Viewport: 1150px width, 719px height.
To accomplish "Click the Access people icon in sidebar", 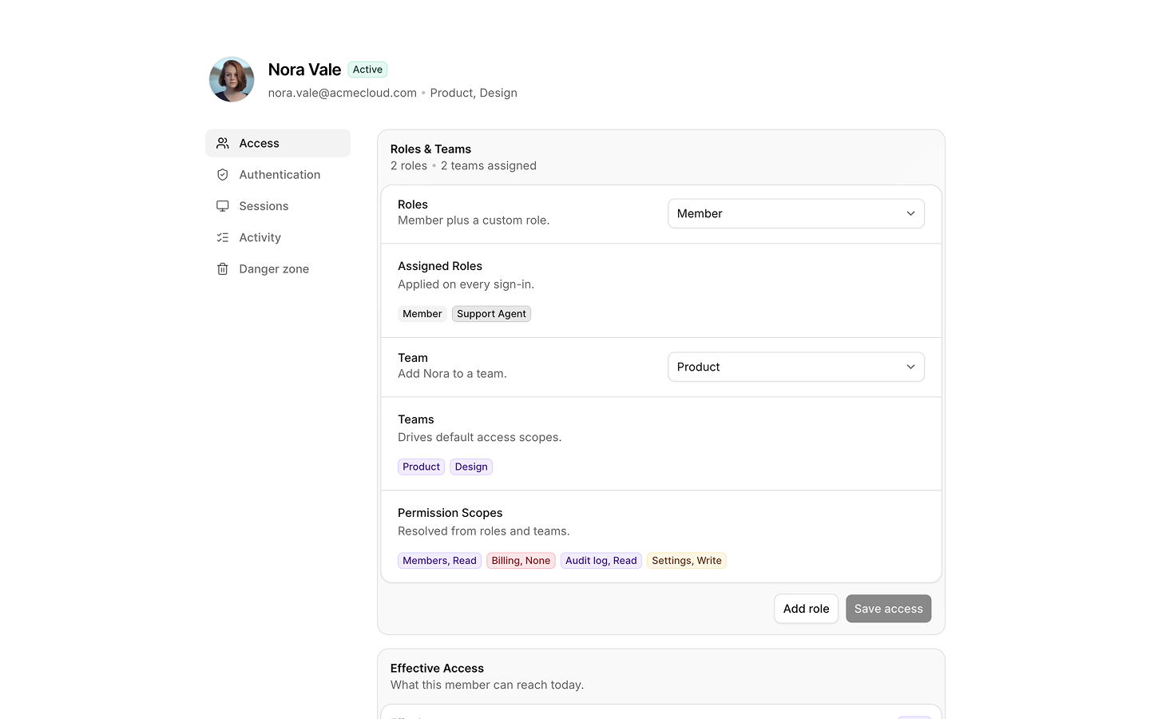I will (x=223, y=143).
